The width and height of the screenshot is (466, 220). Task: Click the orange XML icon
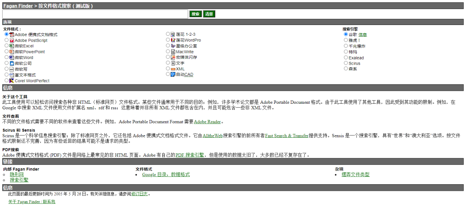[173, 69]
